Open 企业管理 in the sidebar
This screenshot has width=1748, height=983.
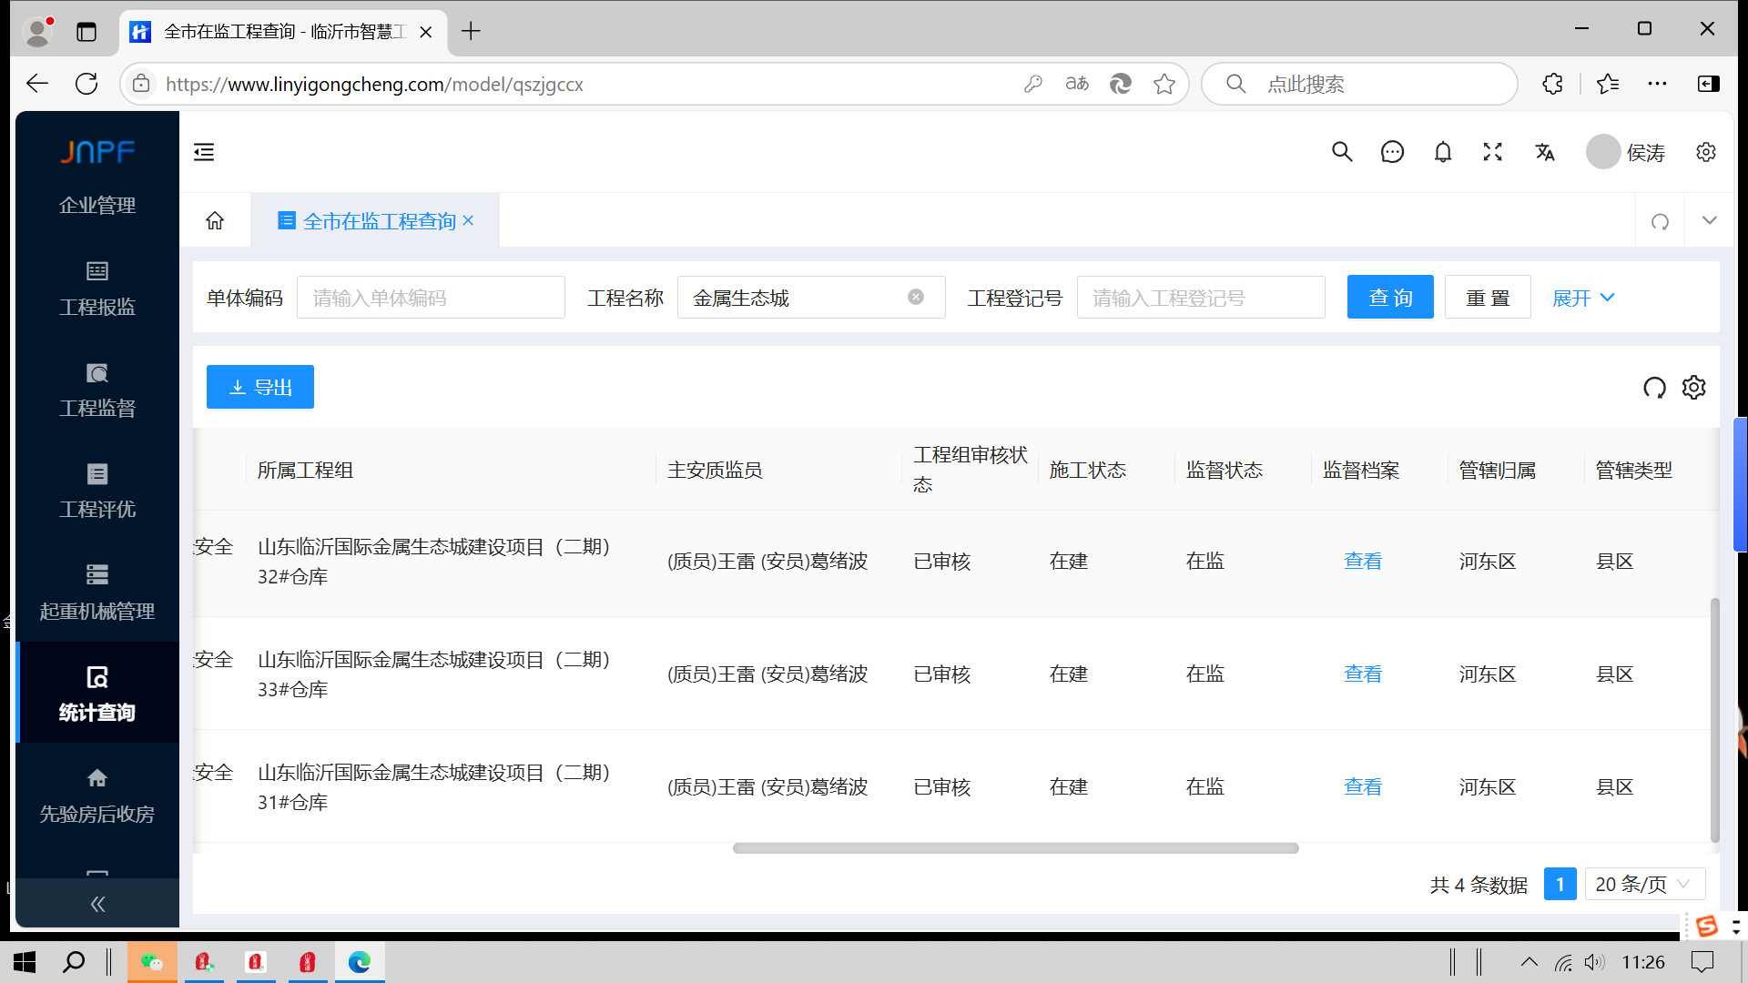click(x=97, y=205)
